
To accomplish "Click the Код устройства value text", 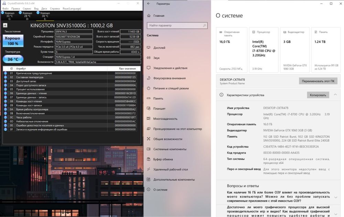I will pyautogui.click(x=291, y=146).
